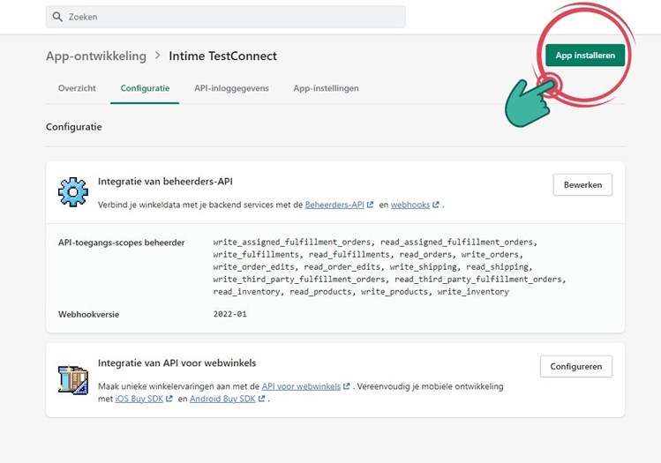The height and width of the screenshot is (463, 661).
Task: Follow the webhooks link
Action: [x=409, y=205]
